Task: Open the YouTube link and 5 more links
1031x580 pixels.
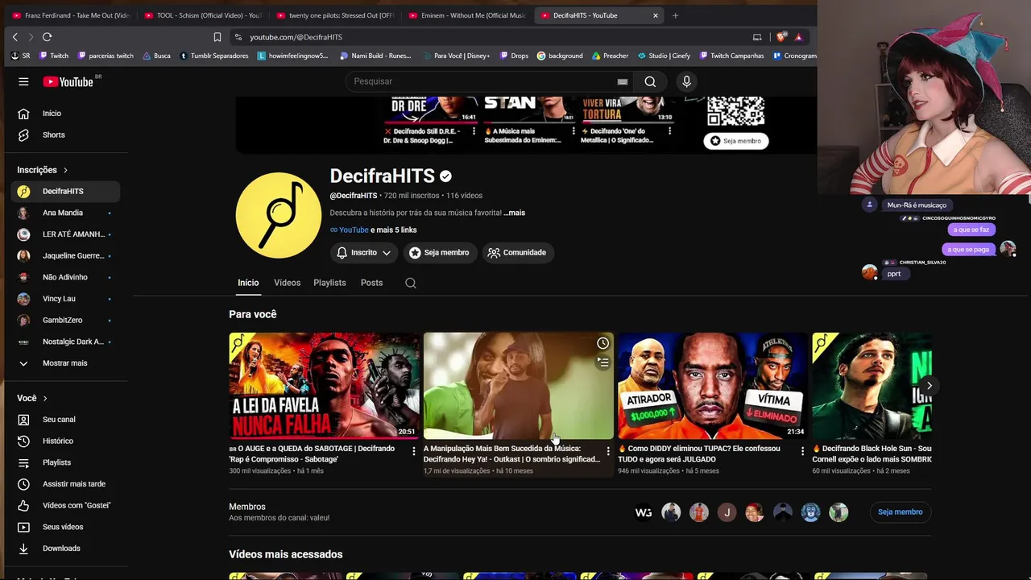Action: coord(373,230)
